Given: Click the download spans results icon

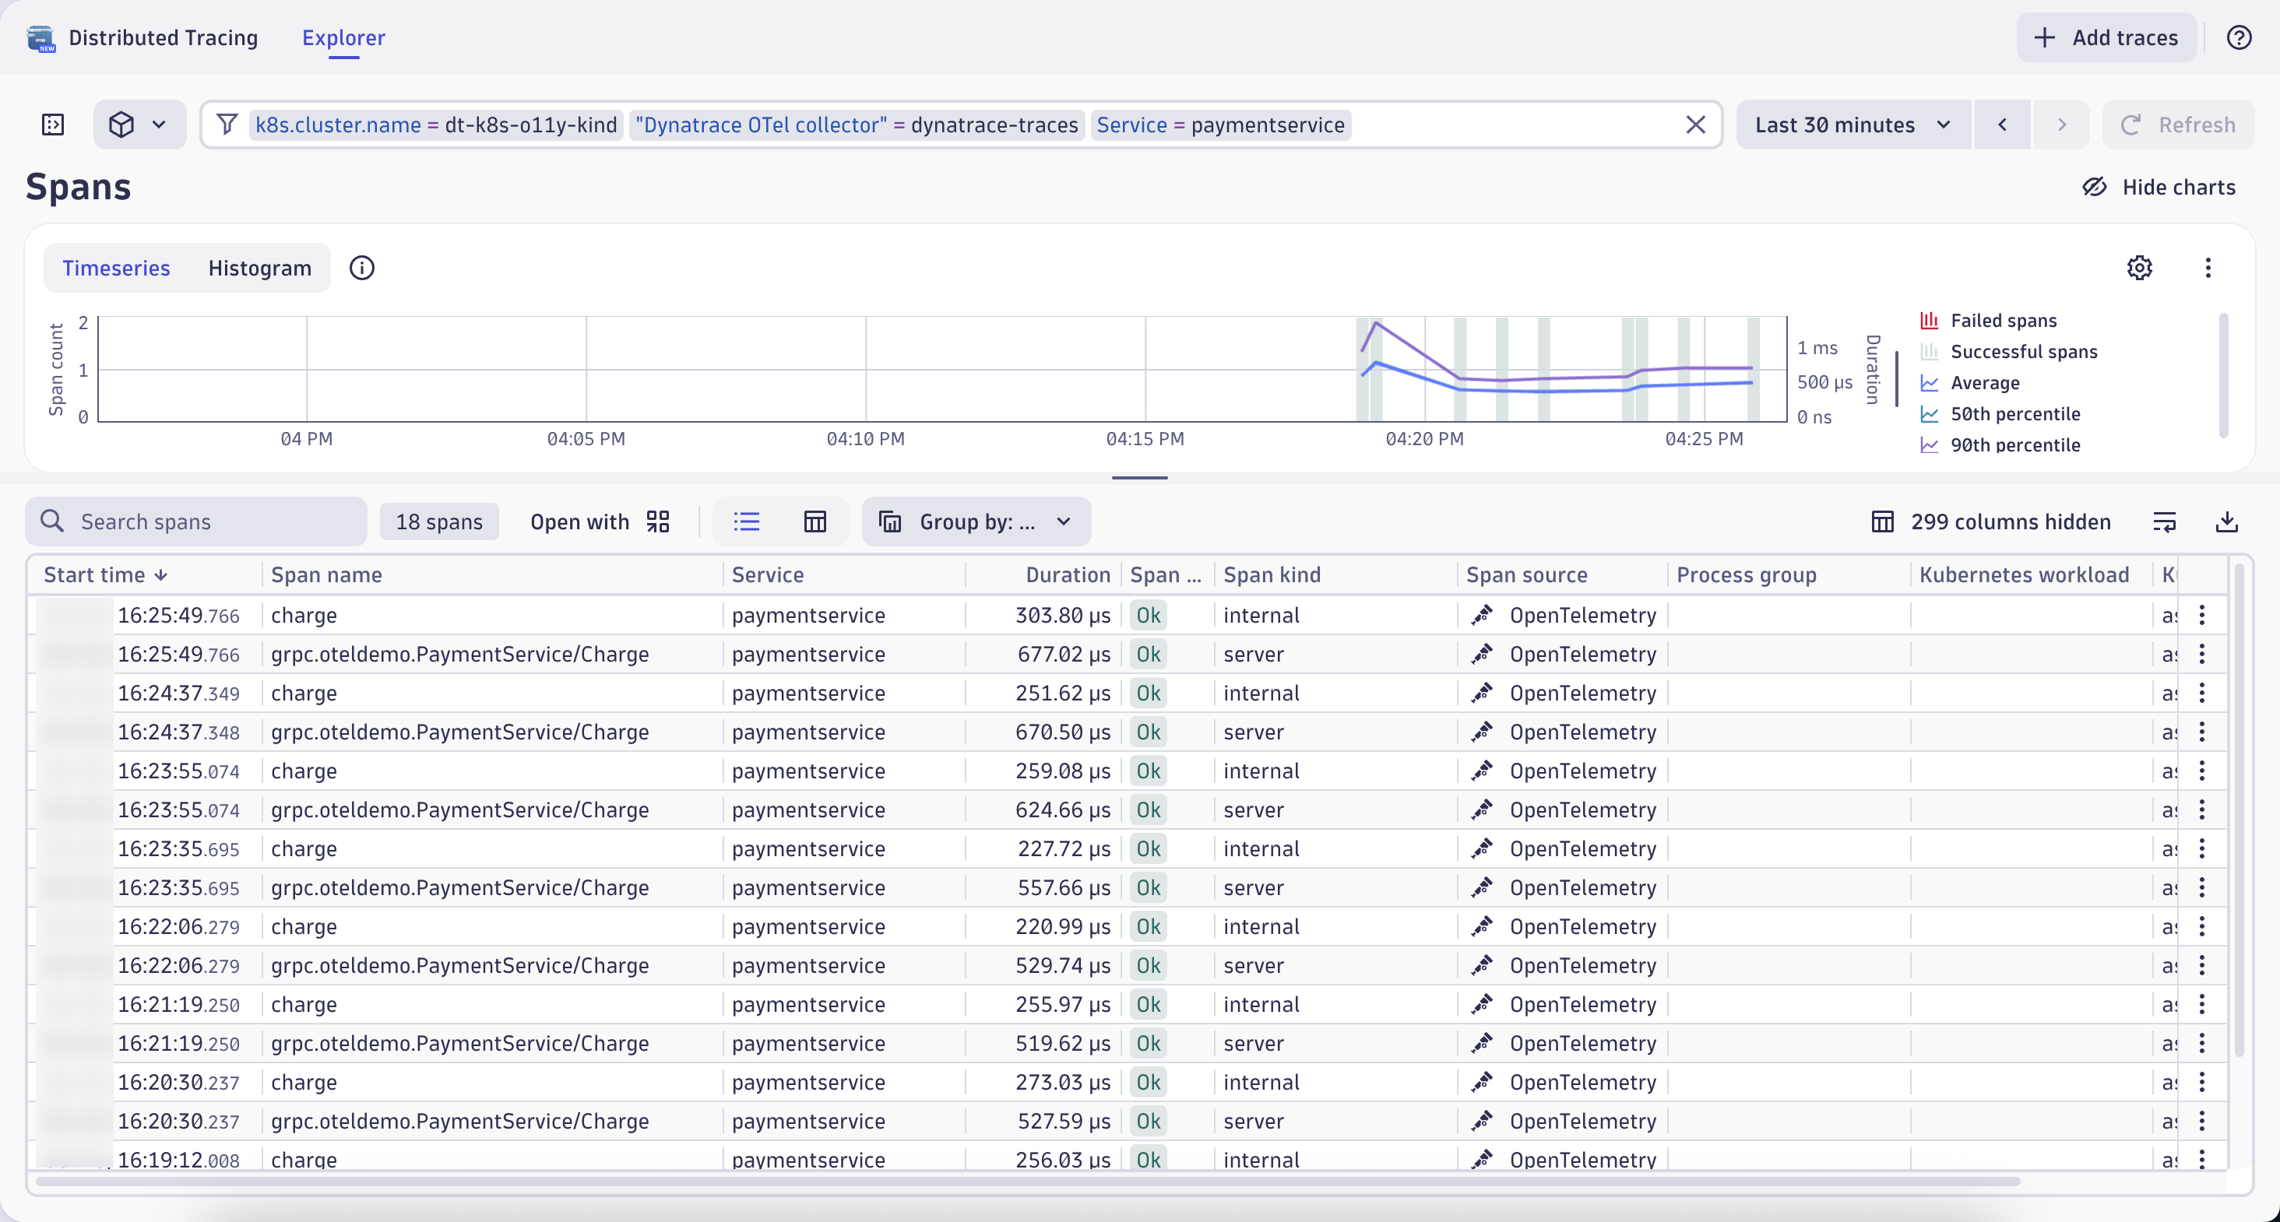Looking at the screenshot, I should [2229, 521].
